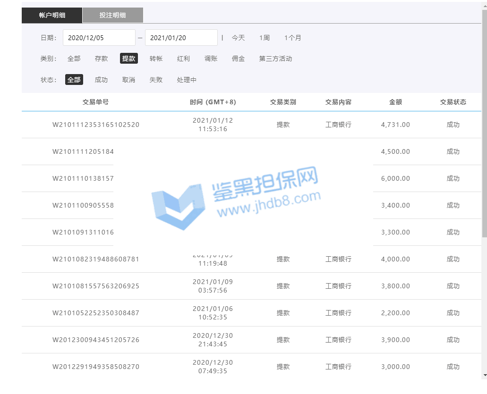487x394 pixels.
Task: Select 第三方活动 category filter
Action: point(275,59)
